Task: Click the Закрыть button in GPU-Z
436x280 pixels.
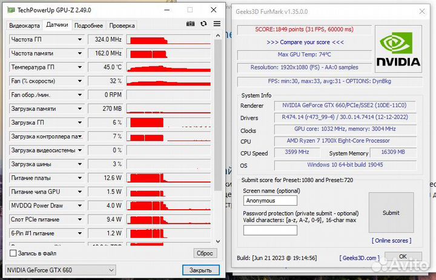Action: pos(201,270)
